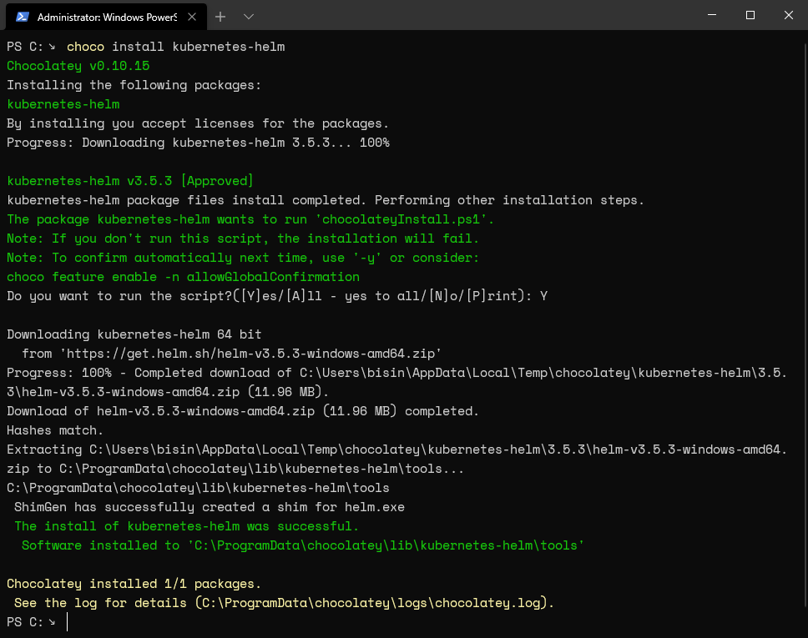
Task: Open the new tab profile dropdown
Action: [x=249, y=17]
